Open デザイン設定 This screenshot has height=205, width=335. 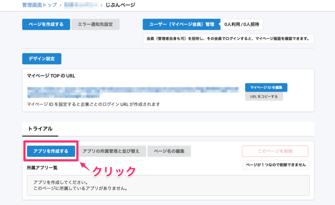coord(42,59)
